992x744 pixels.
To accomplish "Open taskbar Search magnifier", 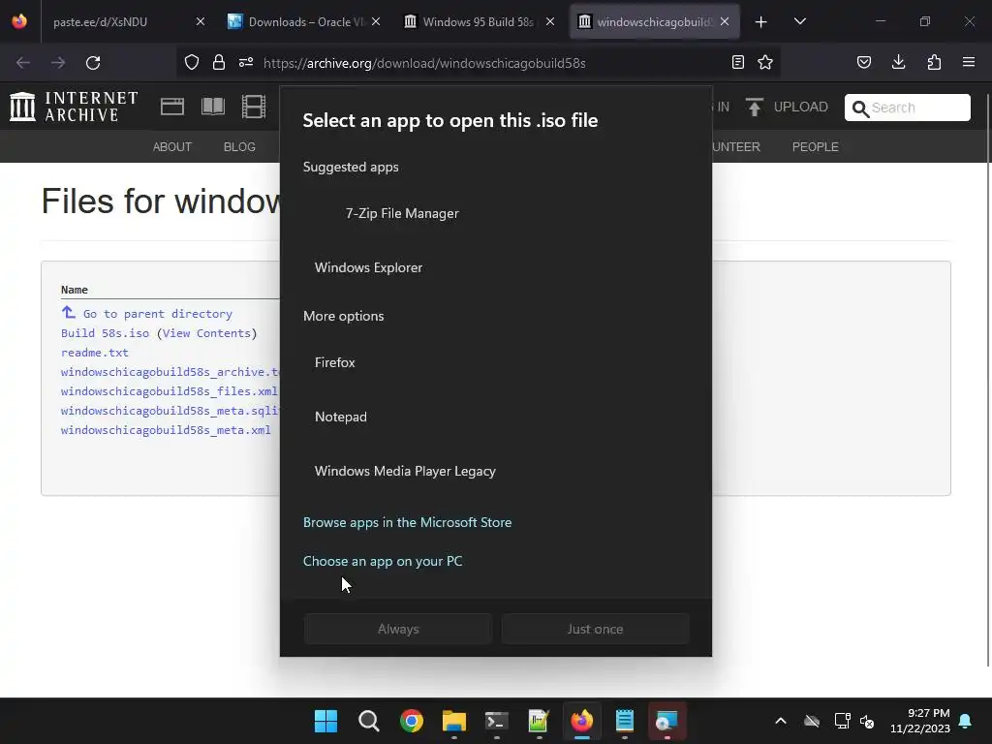I will [369, 721].
